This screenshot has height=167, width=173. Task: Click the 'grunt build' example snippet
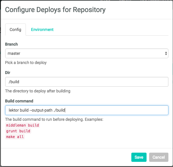point(18,131)
